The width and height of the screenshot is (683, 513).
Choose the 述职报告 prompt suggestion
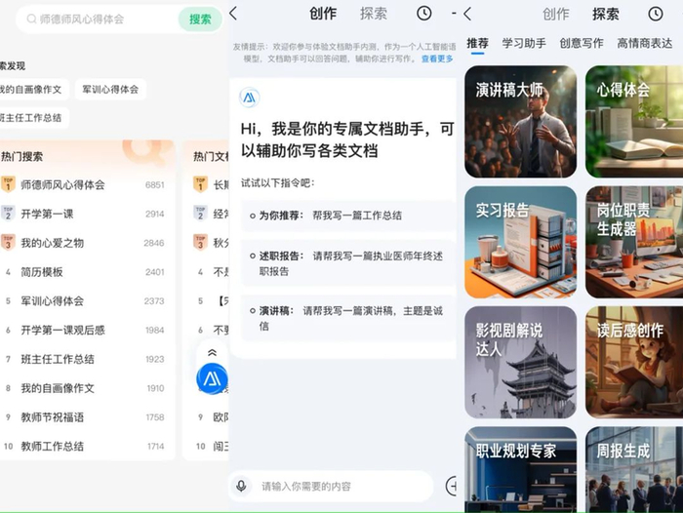pos(348,263)
